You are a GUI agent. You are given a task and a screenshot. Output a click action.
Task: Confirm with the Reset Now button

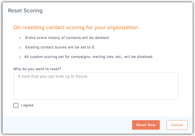146,125
